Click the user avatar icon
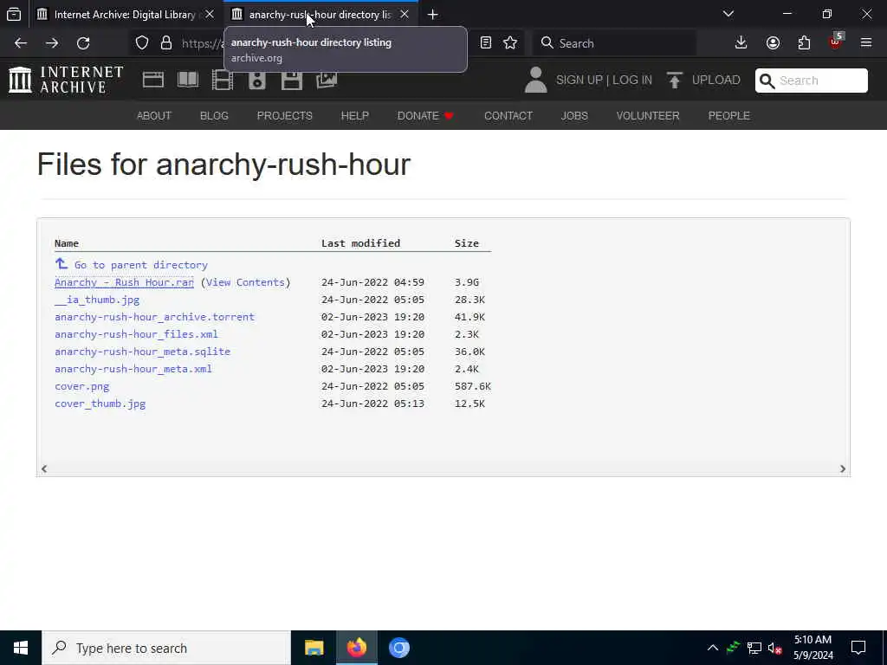The image size is (887, 665). coord(535,80)
